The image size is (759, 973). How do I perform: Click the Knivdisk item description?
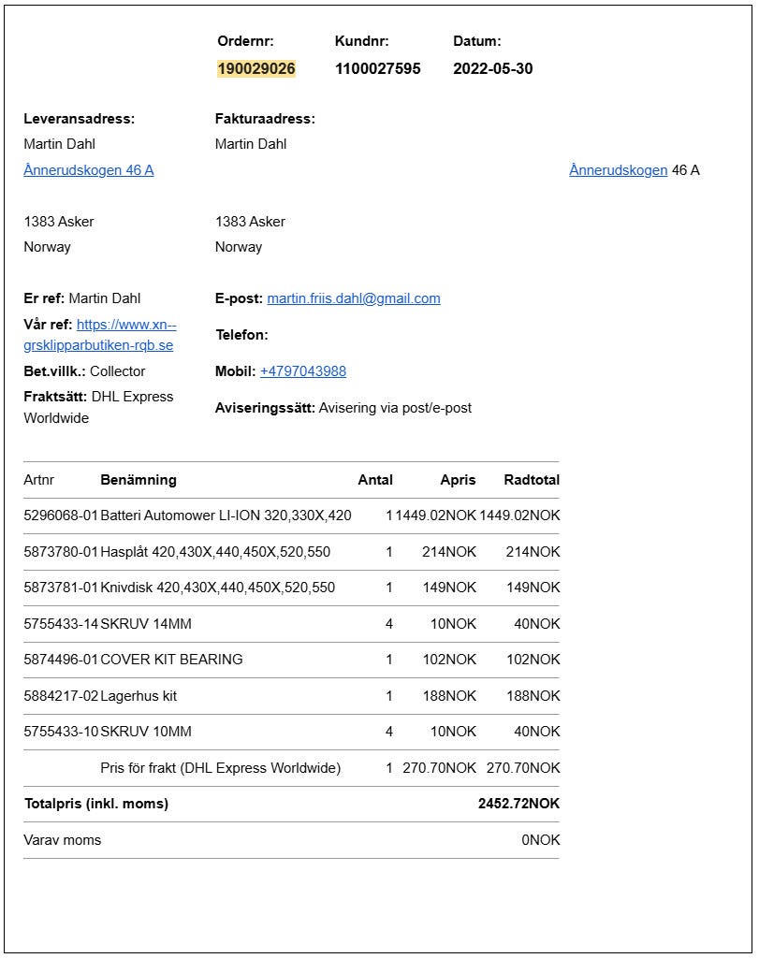tap(218, 587)
